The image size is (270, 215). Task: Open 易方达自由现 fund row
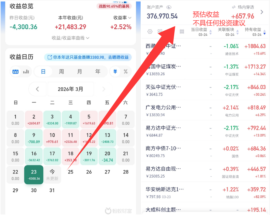[205, 171]
